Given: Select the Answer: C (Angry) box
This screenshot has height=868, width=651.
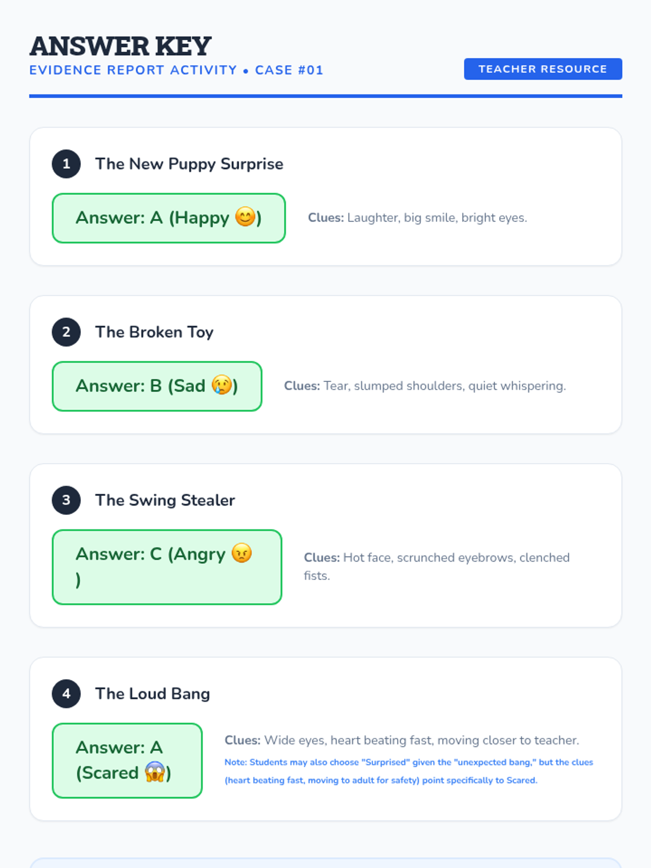Looking at the screenshot, I should tap(167, 567).
